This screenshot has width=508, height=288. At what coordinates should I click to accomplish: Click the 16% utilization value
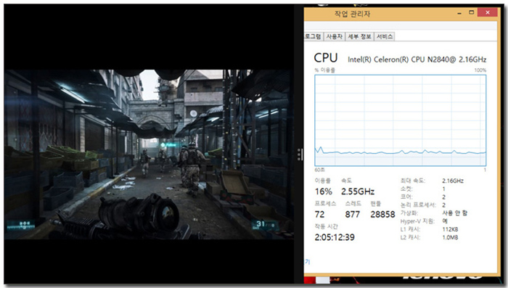[324, 192]
